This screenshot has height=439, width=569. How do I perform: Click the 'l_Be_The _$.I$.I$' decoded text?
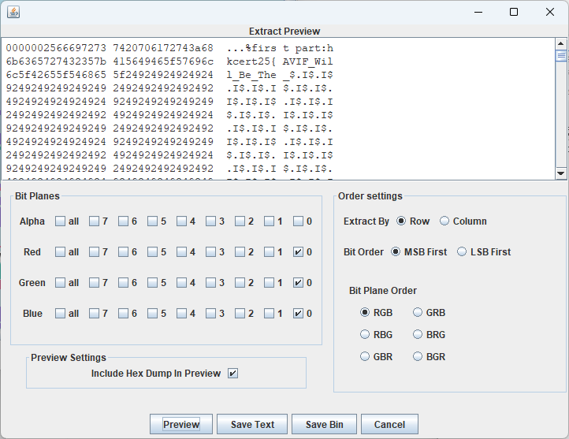pyautogui.click(x=280, y=75)
